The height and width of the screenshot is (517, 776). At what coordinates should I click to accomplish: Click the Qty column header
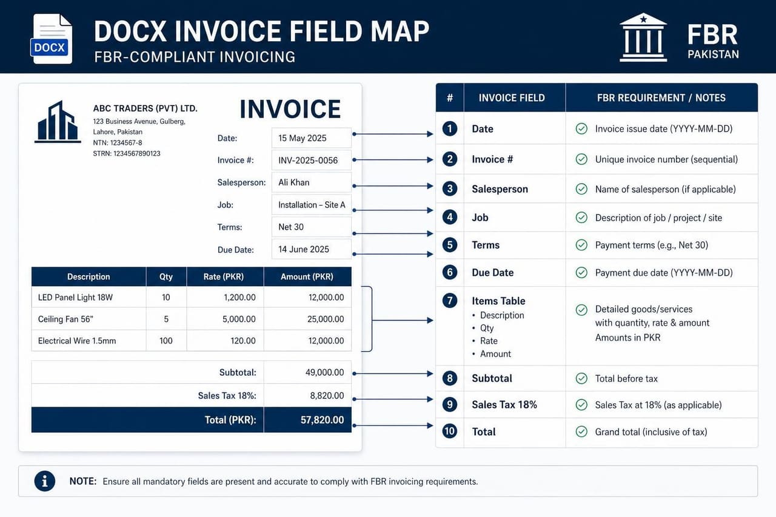(x=166, y=276)
